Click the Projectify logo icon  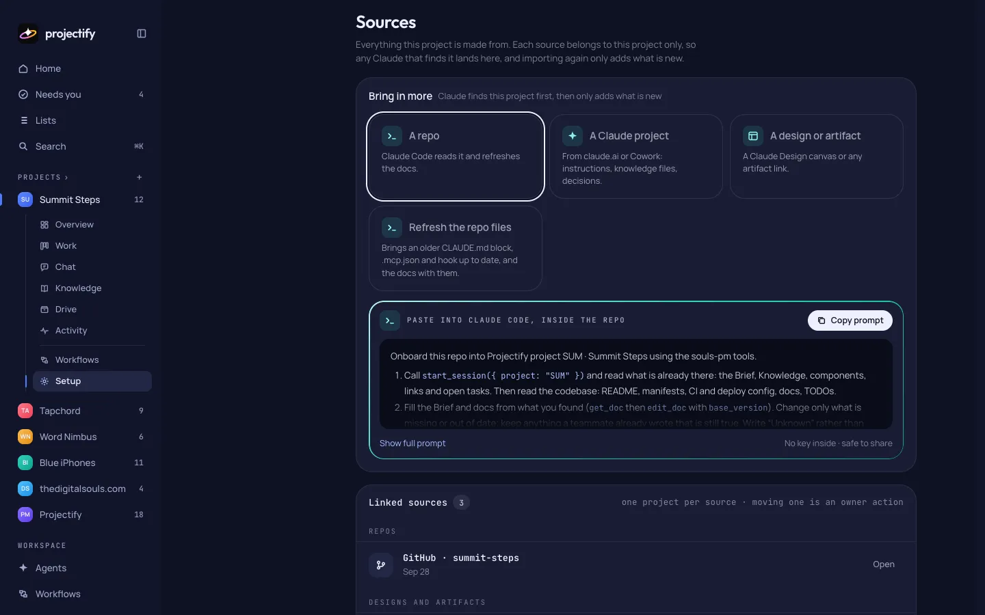click(x=28, y=33)
